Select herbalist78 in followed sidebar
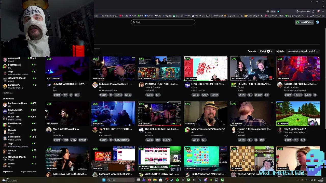This screenshot has width=326, height=183. click(x=20, y=86)
